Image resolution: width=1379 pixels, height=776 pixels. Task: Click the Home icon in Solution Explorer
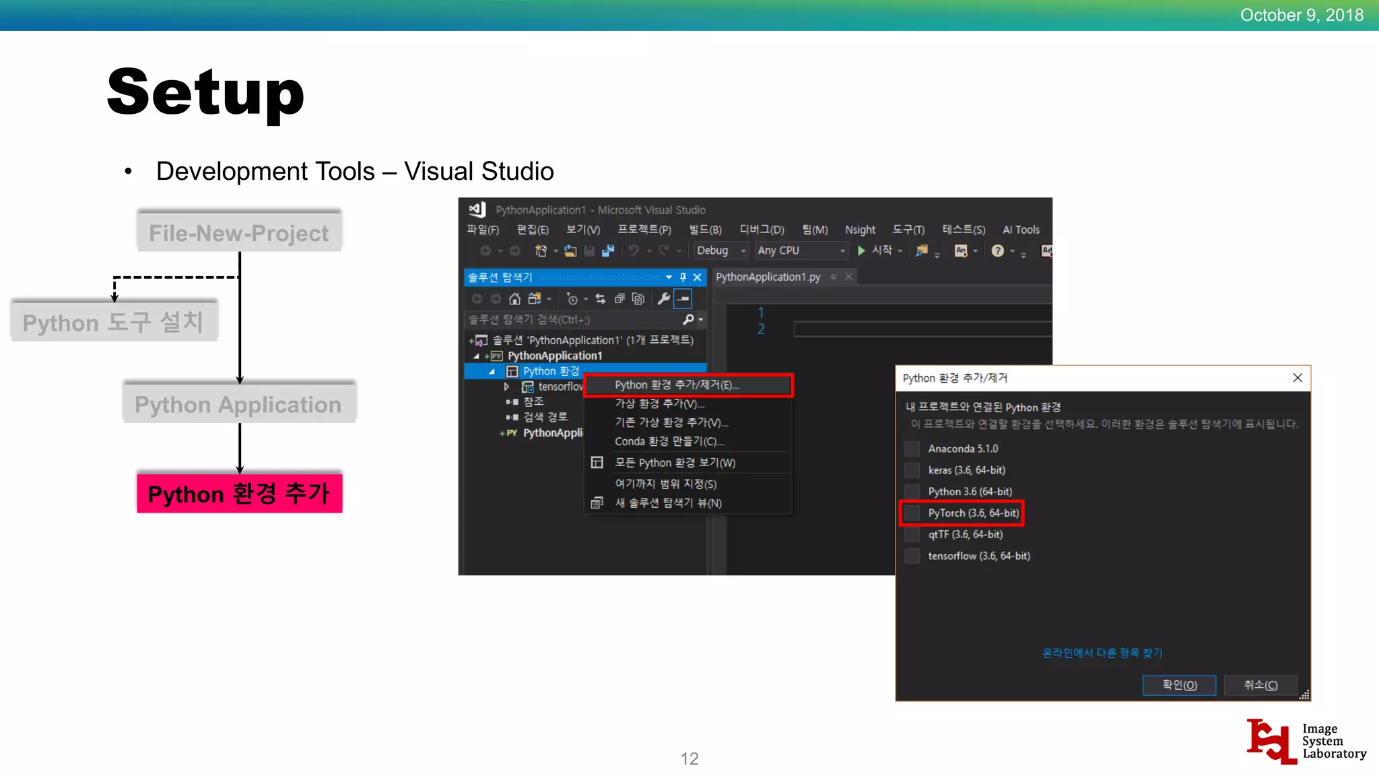[514, 298]
